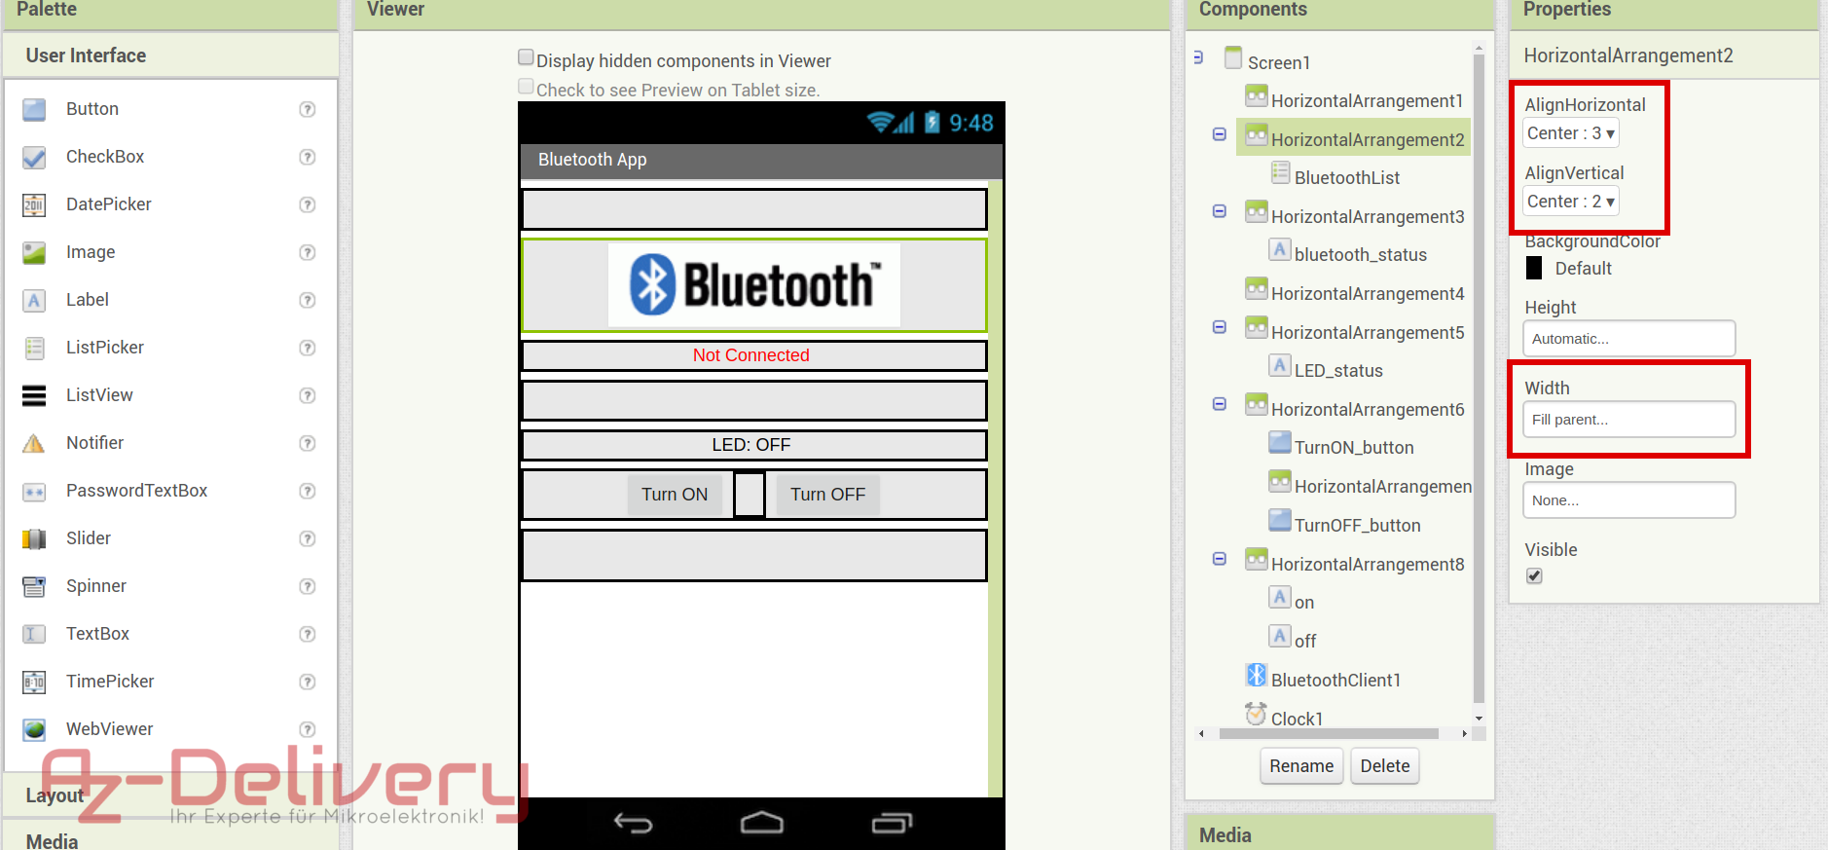Screen dimensions: 1828x850
Task: Select TurnON_button in component tree
Action: pos(1354,447)
